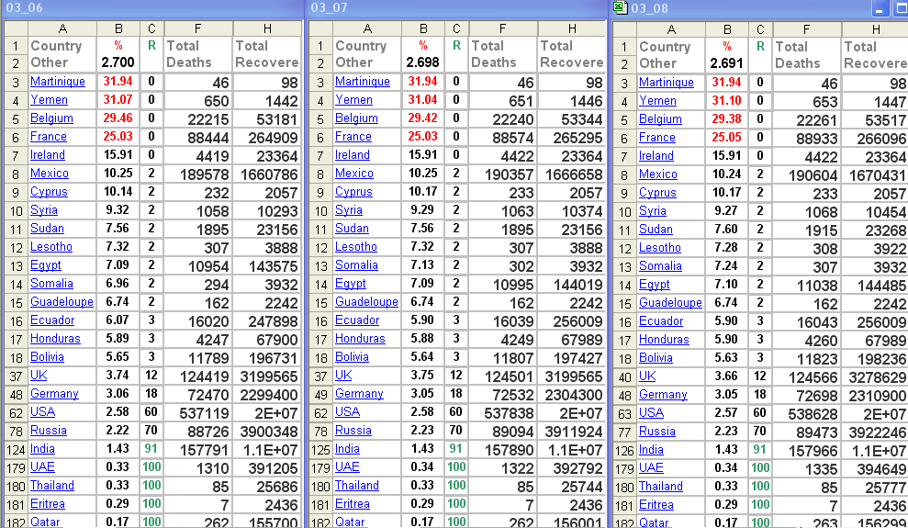Click the Select All corner in window 03_06
The width and height of the screenshot is (908, 528).
click(x=16, y=28)
